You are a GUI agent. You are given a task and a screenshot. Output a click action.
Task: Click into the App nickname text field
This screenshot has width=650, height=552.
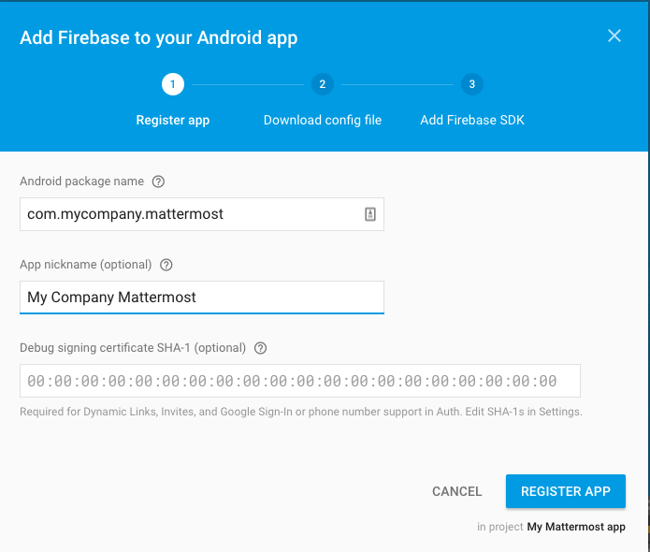[201, 298]
